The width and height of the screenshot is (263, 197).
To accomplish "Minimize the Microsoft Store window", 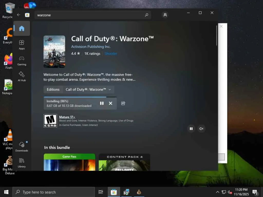I will pos(188,13).
